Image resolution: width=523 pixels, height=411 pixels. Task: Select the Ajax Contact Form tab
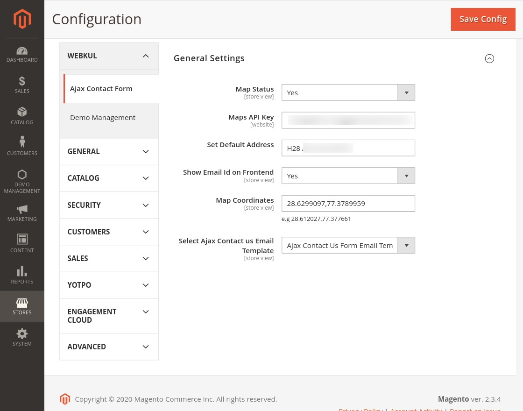click(x=101, y=89)
